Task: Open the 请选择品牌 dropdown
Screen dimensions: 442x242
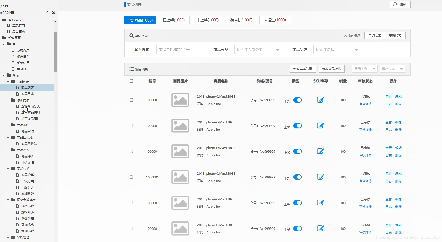Action: coord(337,50)
